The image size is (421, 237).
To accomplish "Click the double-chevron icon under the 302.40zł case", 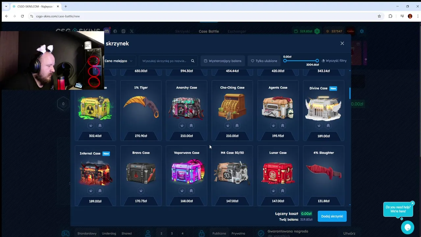I will [x=100, y=125].
